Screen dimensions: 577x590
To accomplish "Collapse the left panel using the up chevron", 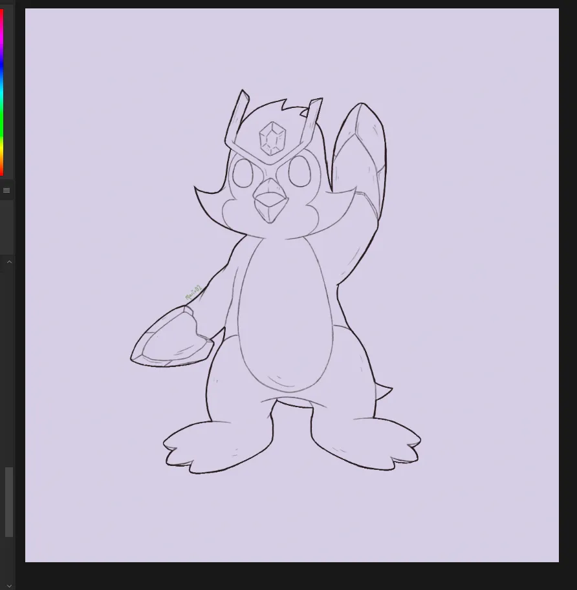I will pos(10,262).
